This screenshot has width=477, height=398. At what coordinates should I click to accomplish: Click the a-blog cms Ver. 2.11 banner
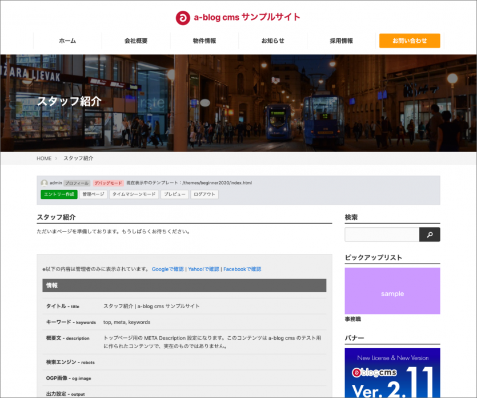tap(392, 373)
